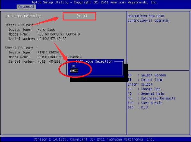Screen dimensions: 191x142
Task: Choose AHCI in the SATA Mode popup
Action: pyautogui.click(x=74, y=71)
